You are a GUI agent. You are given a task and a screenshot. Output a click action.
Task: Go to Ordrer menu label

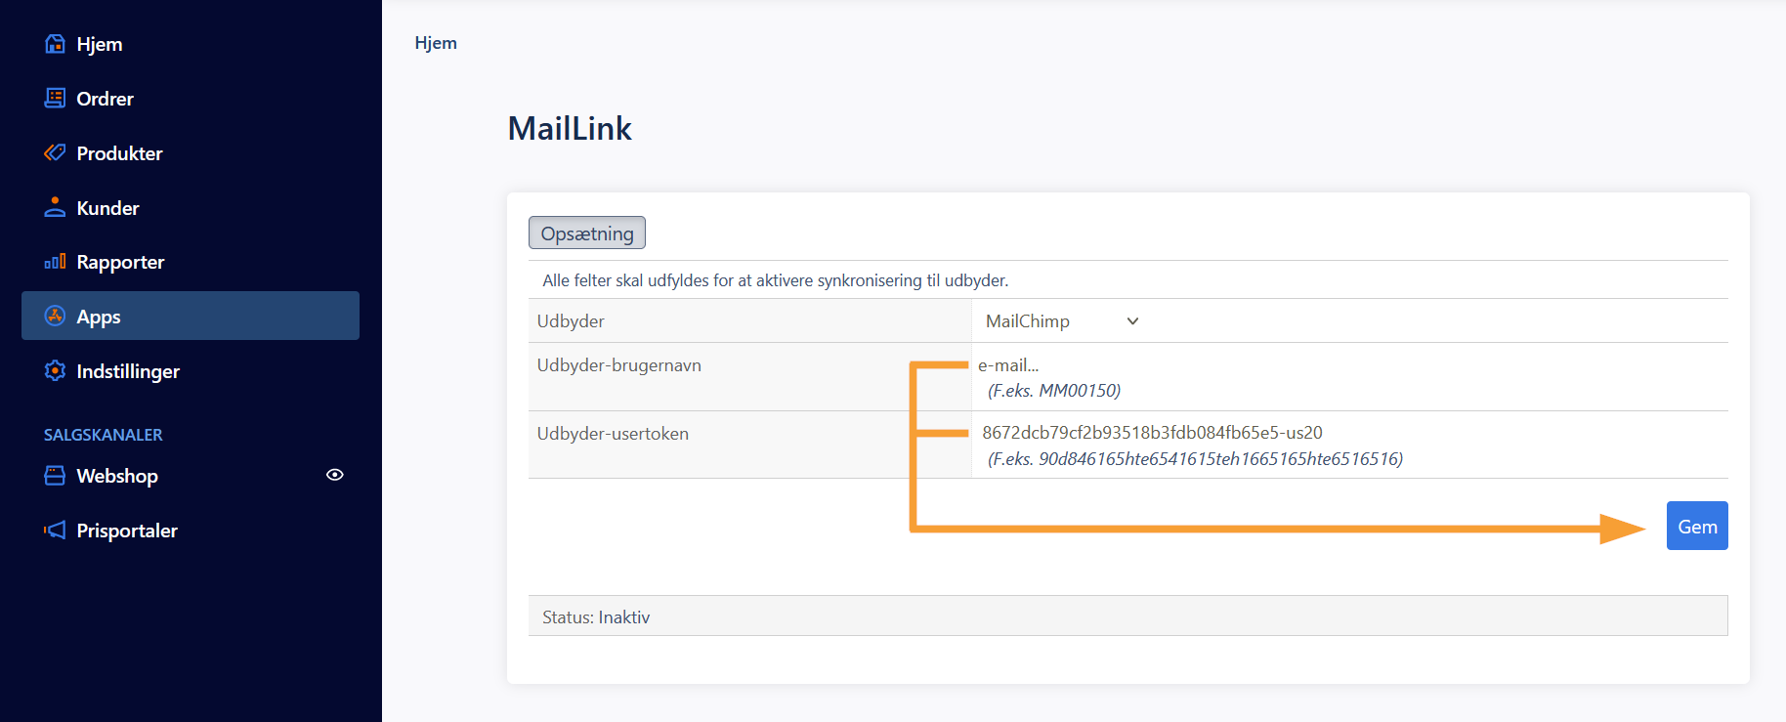pyautogui.click(x=105, y=99)
